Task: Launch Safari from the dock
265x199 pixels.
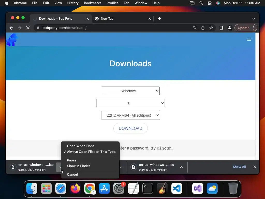Action: click(x=61, y=188)
